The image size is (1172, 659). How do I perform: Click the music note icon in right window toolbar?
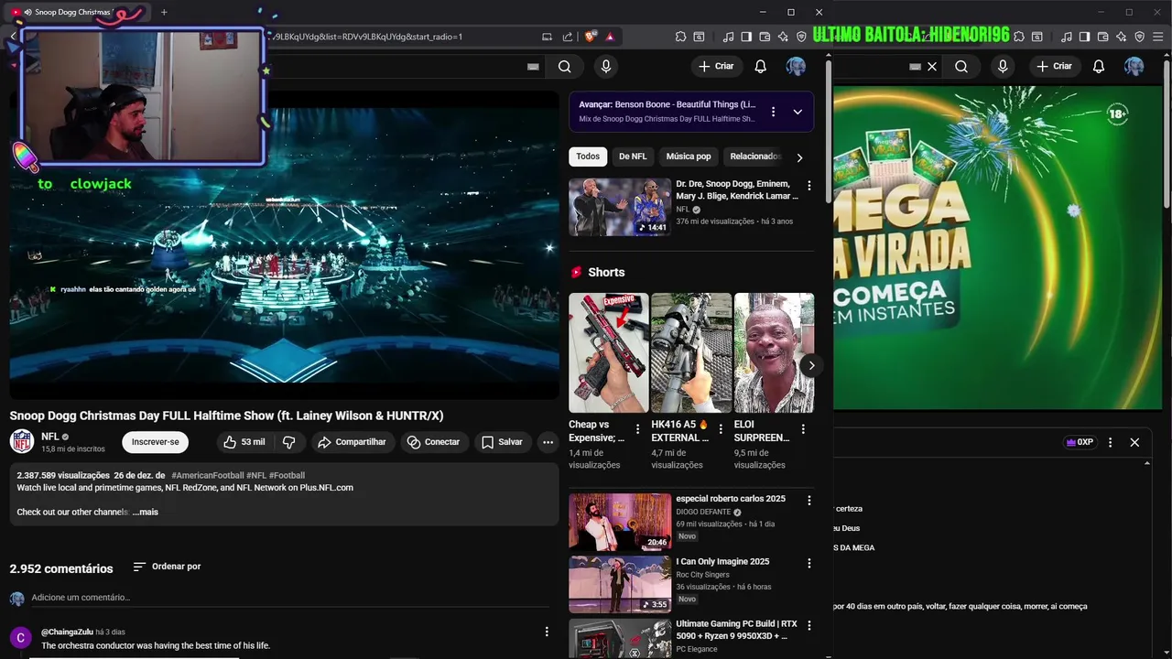(x=1067, y=37)
